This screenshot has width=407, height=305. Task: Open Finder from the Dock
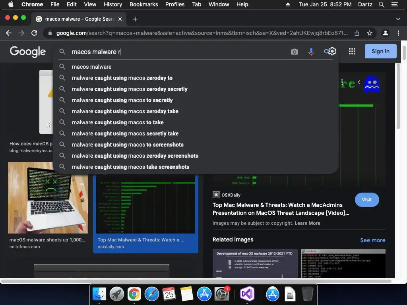click(x=99, y=294)
